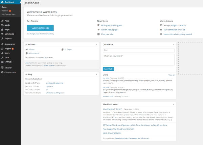Click the monitor icon beside View your site
The height and width of the screenshot is (145, 203).
click(x=98, y=34)
